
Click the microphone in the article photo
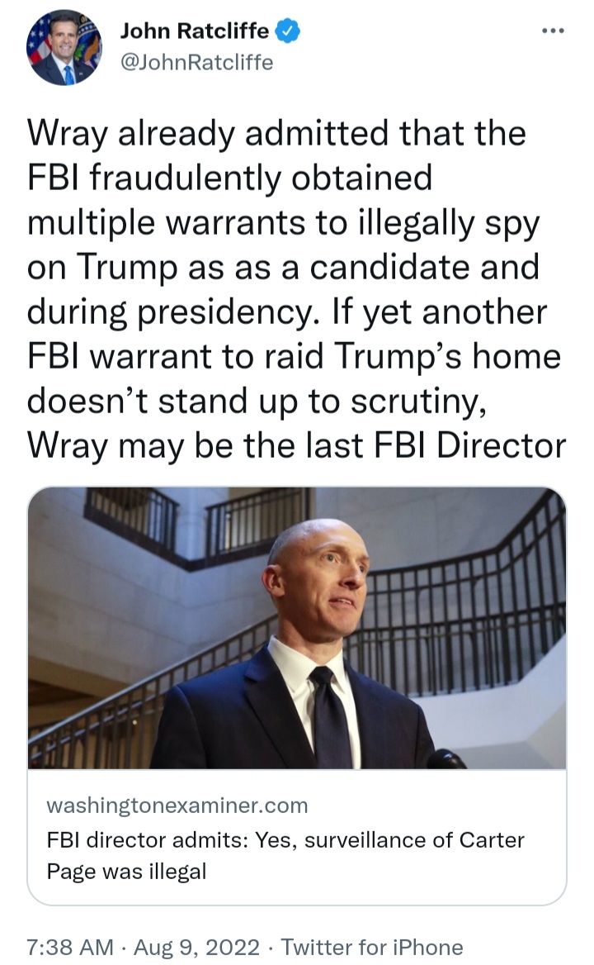[x=446, y=758]
